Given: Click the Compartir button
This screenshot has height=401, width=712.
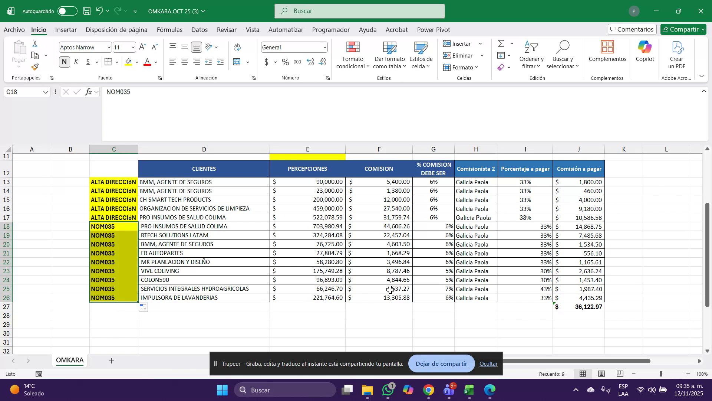Looking at the screenshot, I should 683,29.
